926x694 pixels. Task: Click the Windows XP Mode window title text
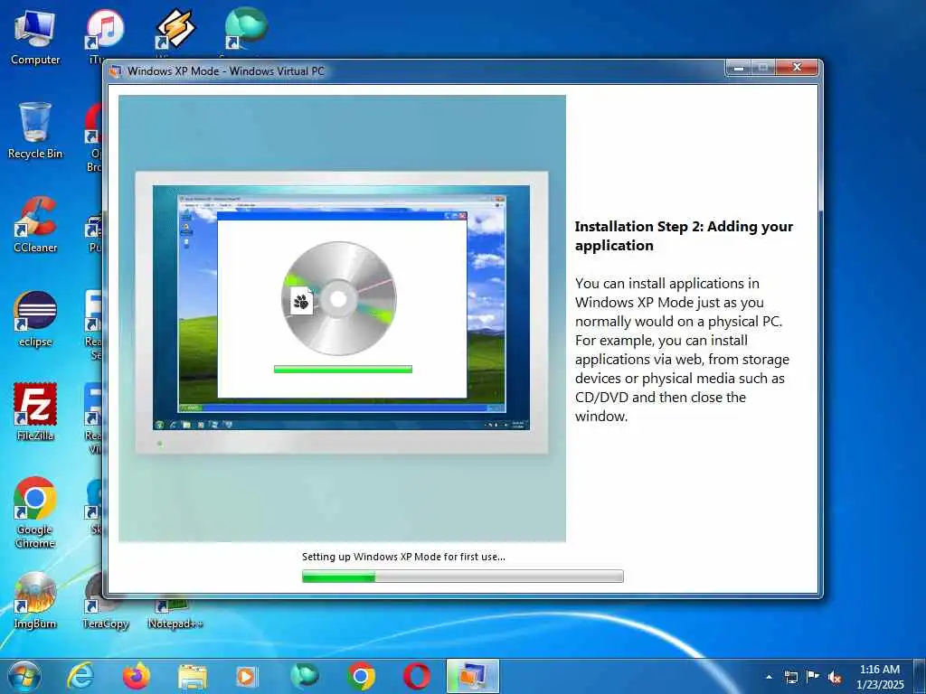[x=225, y=70]
